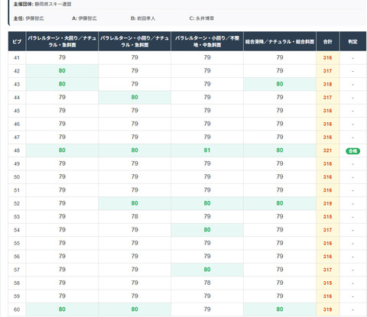Click the 主催団体 organizer text
367x317 pixels.
(x=42, y=4)
